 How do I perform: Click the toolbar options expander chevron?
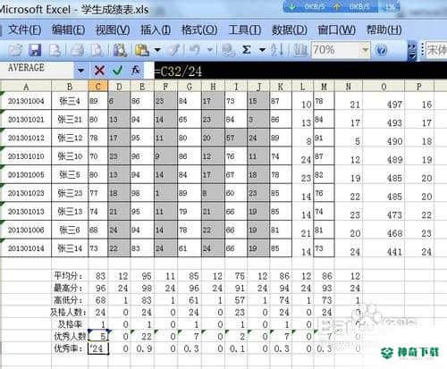click(x=412, y=51)
